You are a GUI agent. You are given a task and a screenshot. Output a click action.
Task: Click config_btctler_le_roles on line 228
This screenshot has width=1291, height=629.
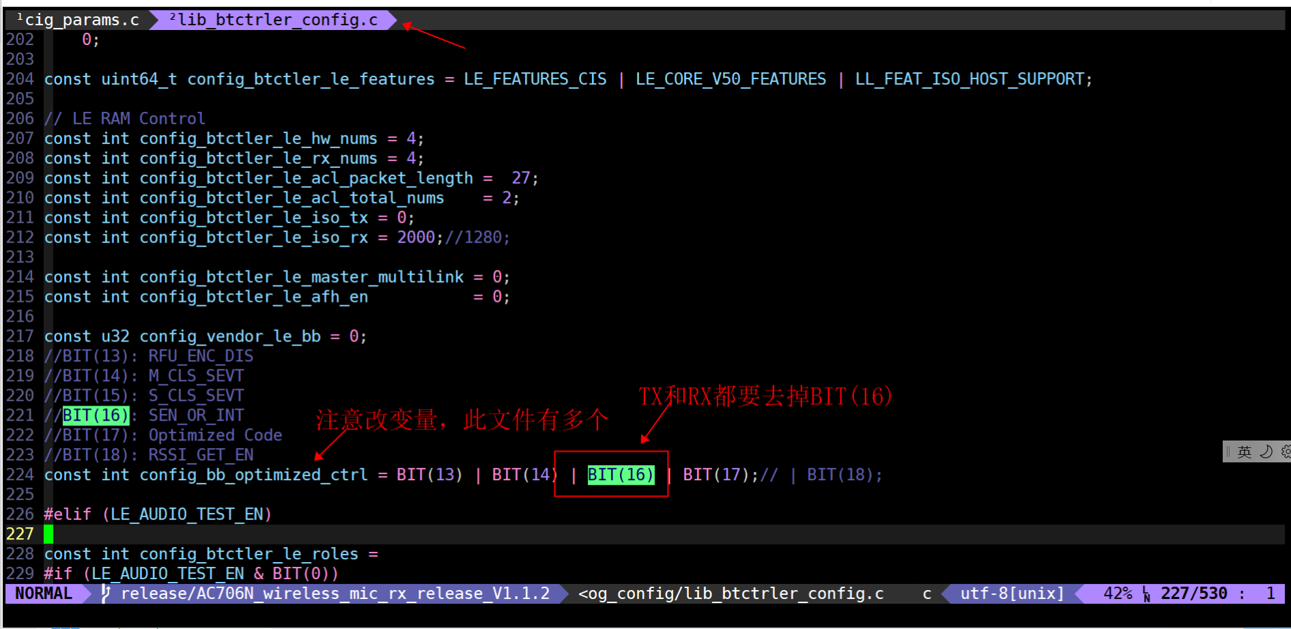click(x=249, y=554)
